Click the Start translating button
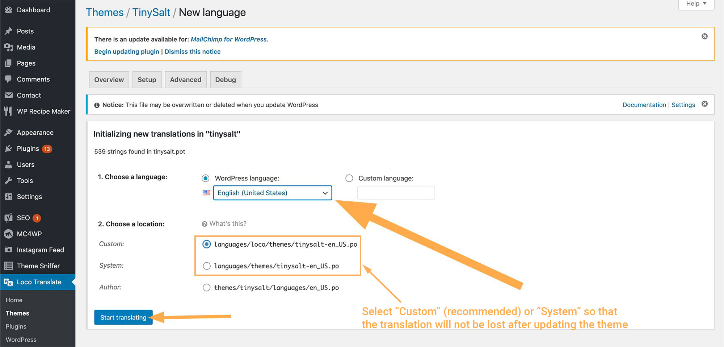Screen dimensions: 724x347 click(123, 317)
